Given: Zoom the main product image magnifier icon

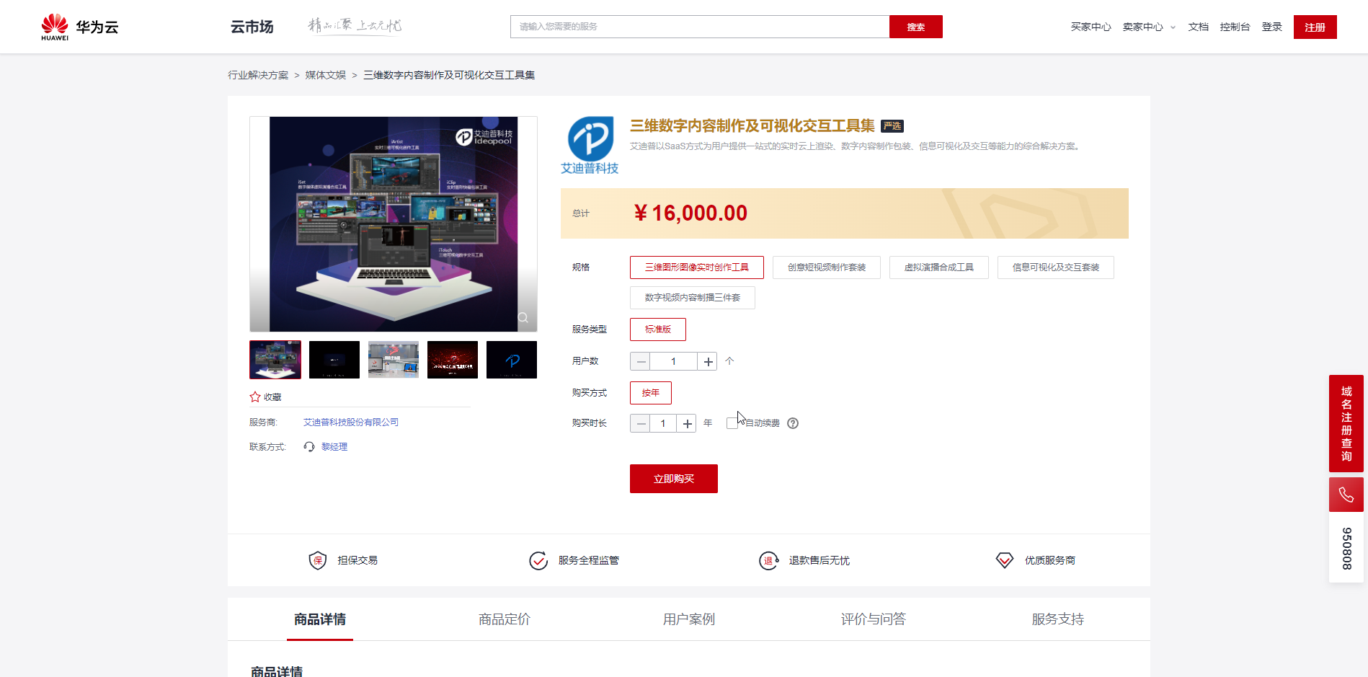Looking at the screenshot, I should (x=523, y=317).
